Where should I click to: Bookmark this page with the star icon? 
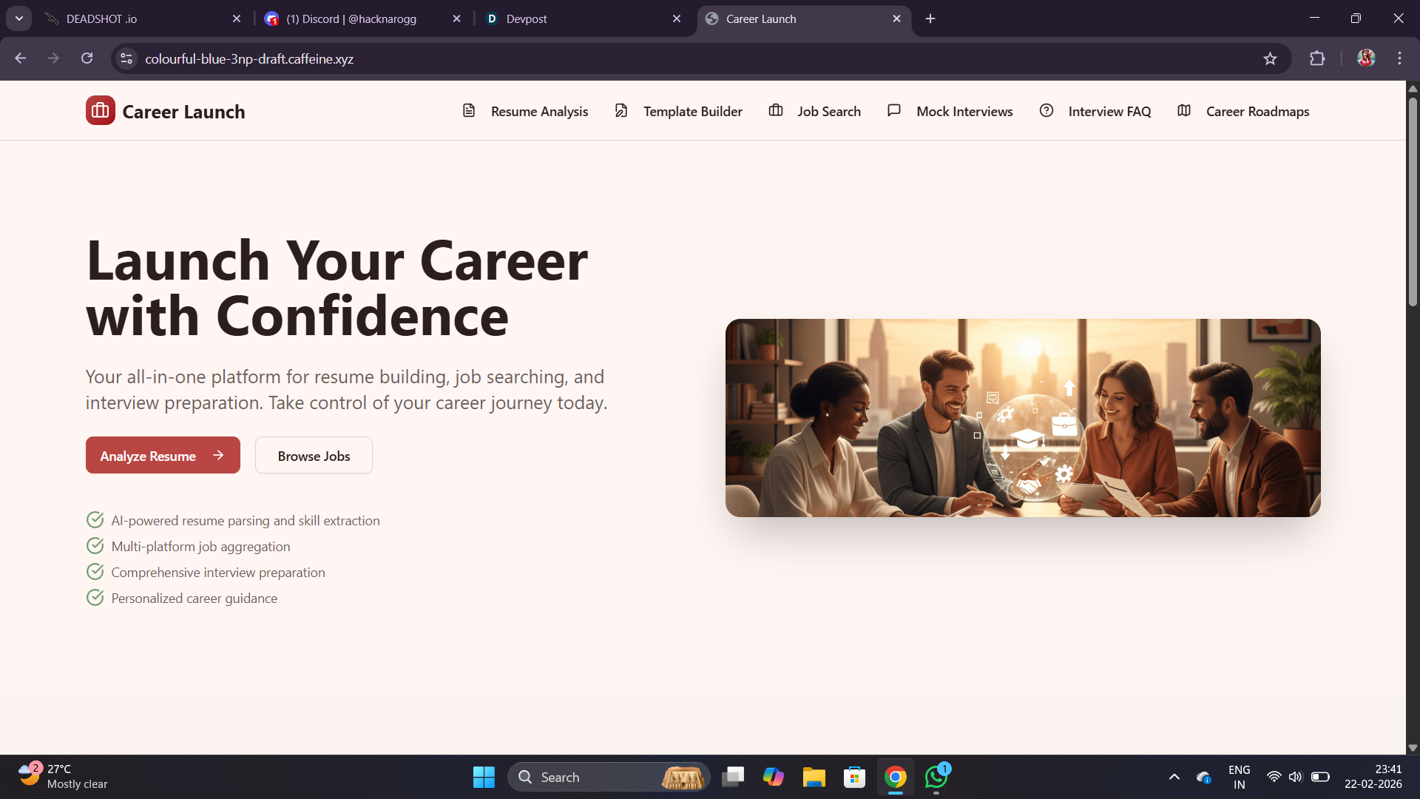tap(1270, 58)
